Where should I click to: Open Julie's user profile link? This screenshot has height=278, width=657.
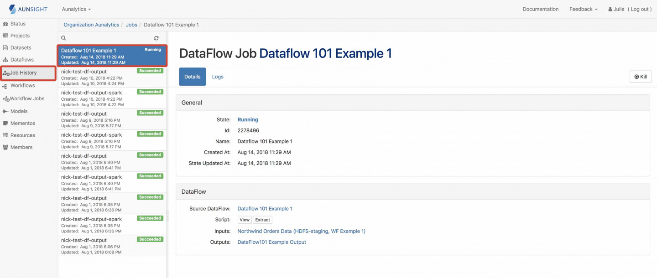tap(616, 9)
